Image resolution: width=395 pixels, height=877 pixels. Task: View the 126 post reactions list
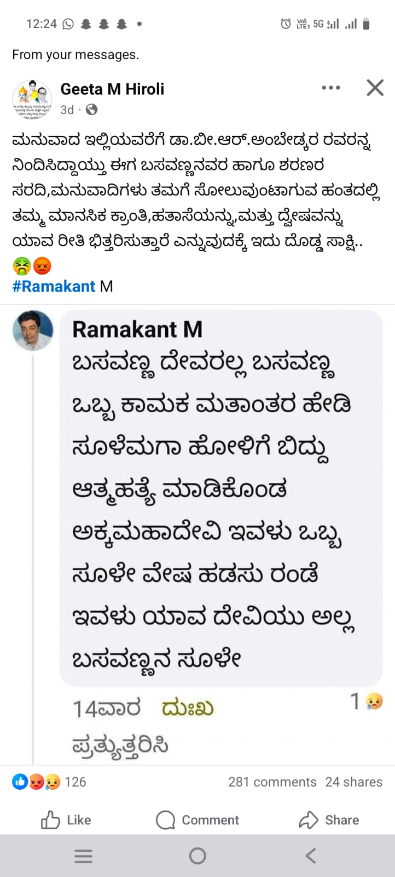pyautogui.click(x=49, y=782)
